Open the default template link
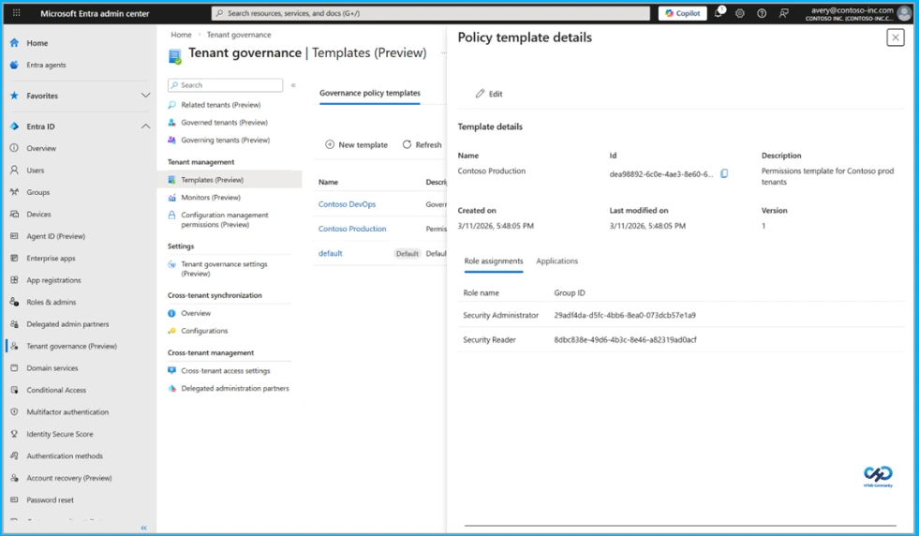This screenshot has width=919, height=536. 330,253
